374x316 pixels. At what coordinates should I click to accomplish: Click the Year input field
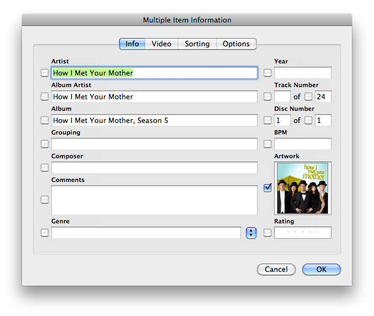(303, 73)
